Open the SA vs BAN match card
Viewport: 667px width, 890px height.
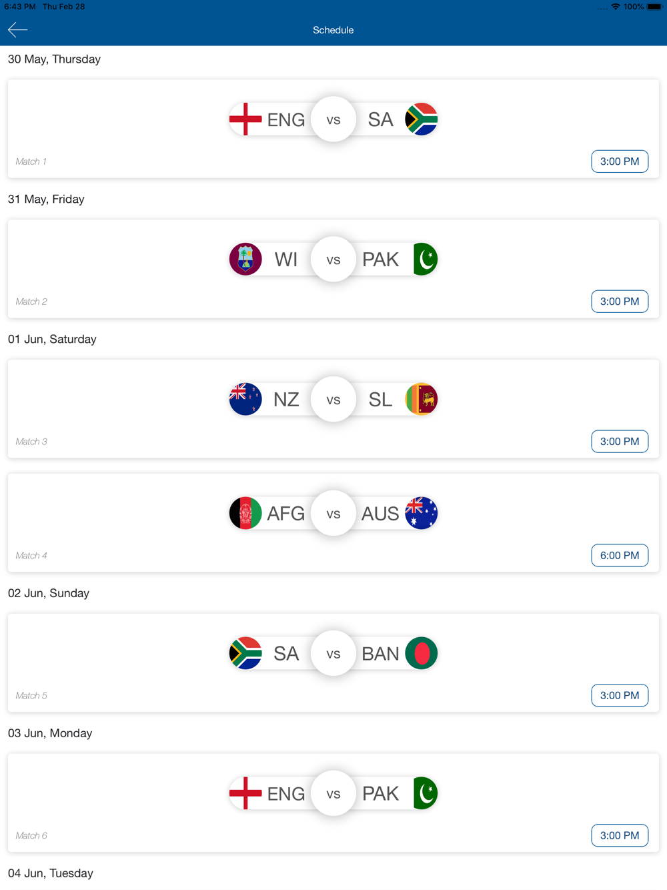(x=333, y=663)
